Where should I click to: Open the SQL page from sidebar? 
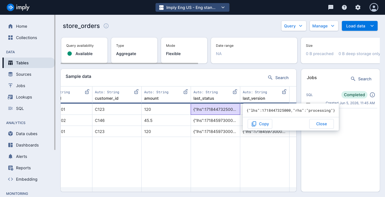tap(20, 108)
